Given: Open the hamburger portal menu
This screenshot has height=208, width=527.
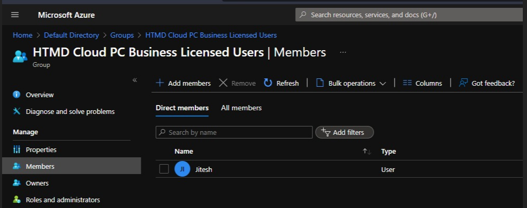Looking at the screenshot, I should (15, 15).
